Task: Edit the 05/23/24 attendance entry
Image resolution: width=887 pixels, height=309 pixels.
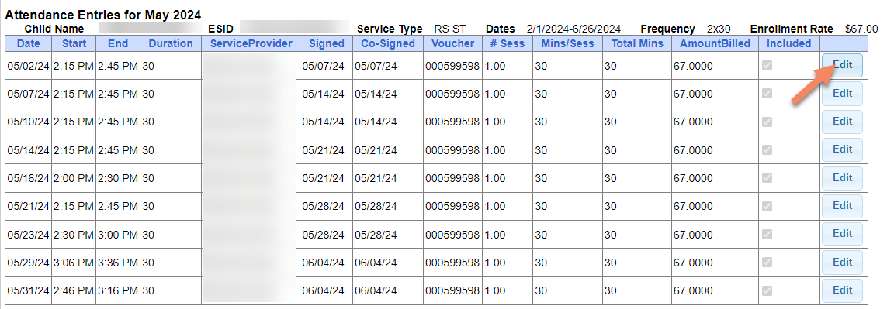Action: [x=842, y=234]
